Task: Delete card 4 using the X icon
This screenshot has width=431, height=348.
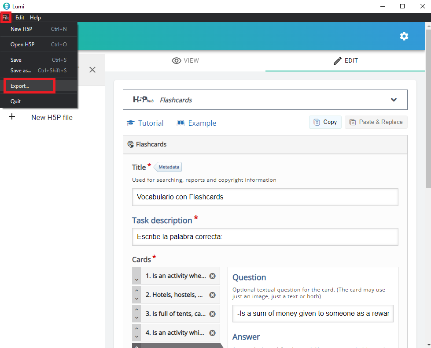Action: coord(212,333)
